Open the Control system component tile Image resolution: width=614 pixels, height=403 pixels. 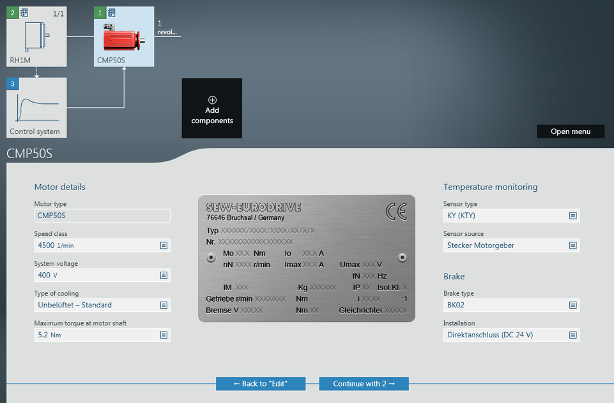[x=36, y=110]
